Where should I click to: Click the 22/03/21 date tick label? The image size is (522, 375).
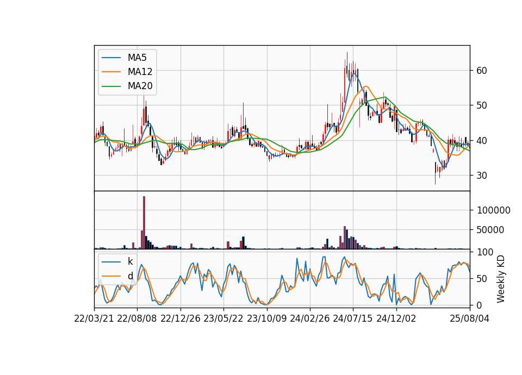(x=94, y=318)
